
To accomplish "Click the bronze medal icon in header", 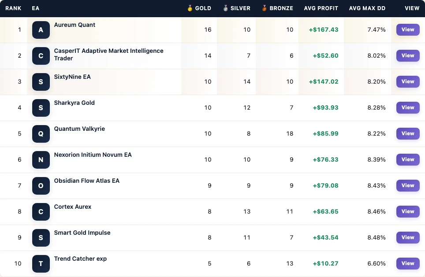I will tap(264, 8).
